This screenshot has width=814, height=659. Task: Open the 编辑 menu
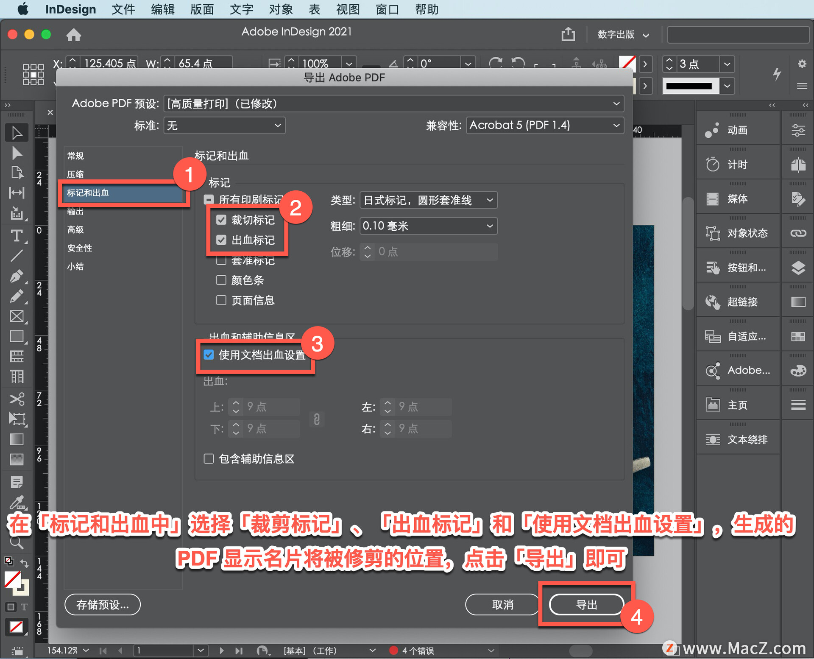[x=163, y=9]
